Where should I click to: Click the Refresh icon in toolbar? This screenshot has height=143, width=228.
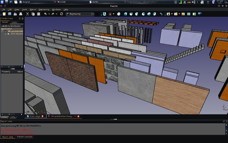pos(61,14)
